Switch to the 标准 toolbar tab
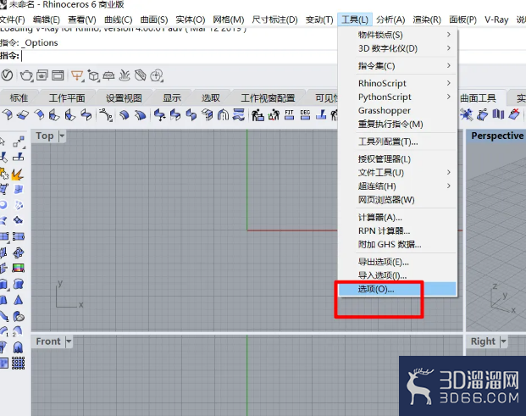526x416 pixels. [19, 98]
